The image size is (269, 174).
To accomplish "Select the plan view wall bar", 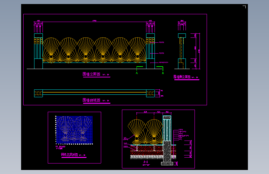I will coord(94,92).
